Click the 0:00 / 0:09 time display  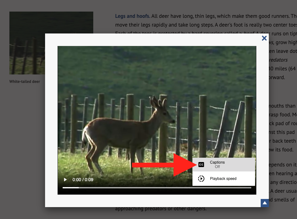coord(83,180)
